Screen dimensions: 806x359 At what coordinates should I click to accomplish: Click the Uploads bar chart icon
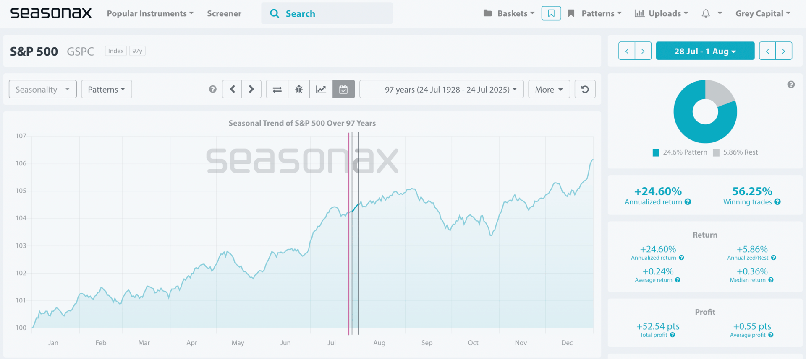639,13
